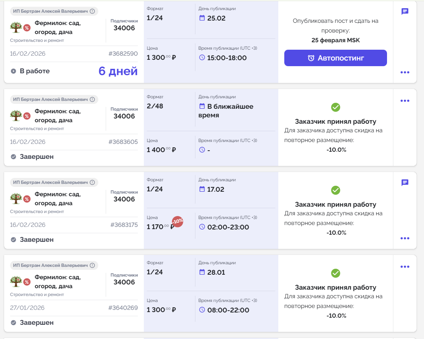Open chat for order #3683175
This screenshot has width=424, height=339.
tap(405, 182)
